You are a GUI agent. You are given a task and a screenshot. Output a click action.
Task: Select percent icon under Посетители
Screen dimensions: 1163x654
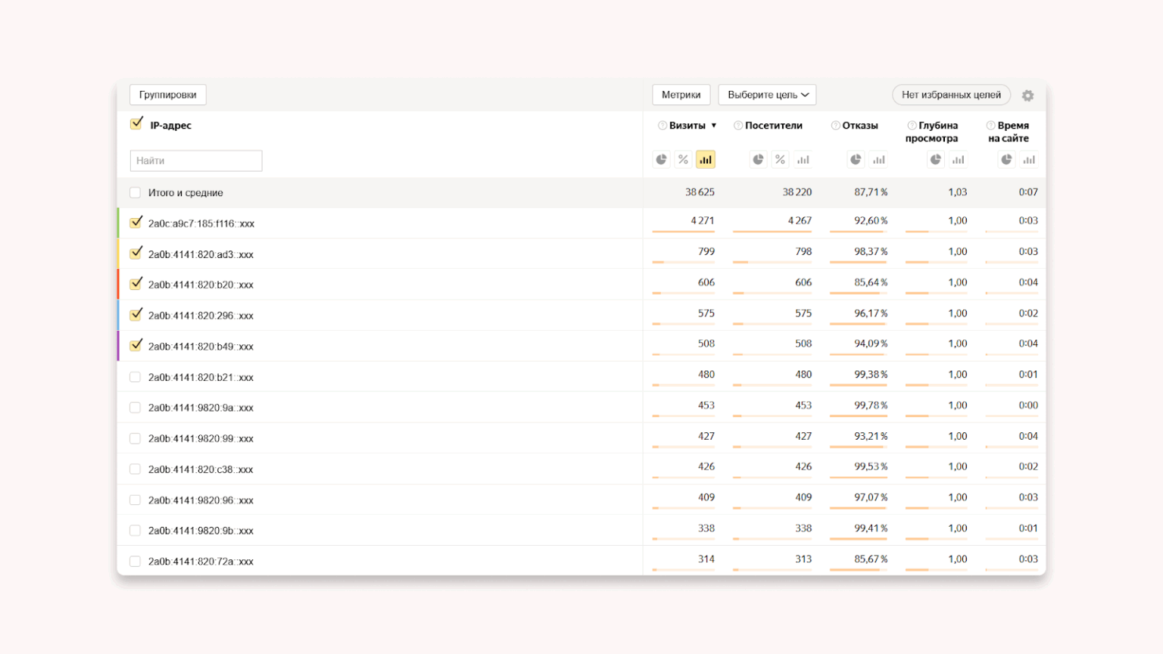click(781, 160)
